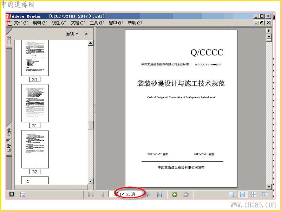Open the 帮助(H) menu
Viewport: 281px width, 211px height.
click(135, 23)
